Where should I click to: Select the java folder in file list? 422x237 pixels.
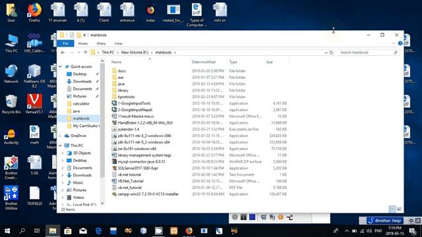[121, 84]
